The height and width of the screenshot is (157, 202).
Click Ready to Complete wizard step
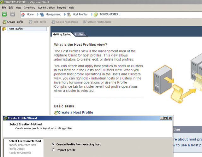(20, 153)
